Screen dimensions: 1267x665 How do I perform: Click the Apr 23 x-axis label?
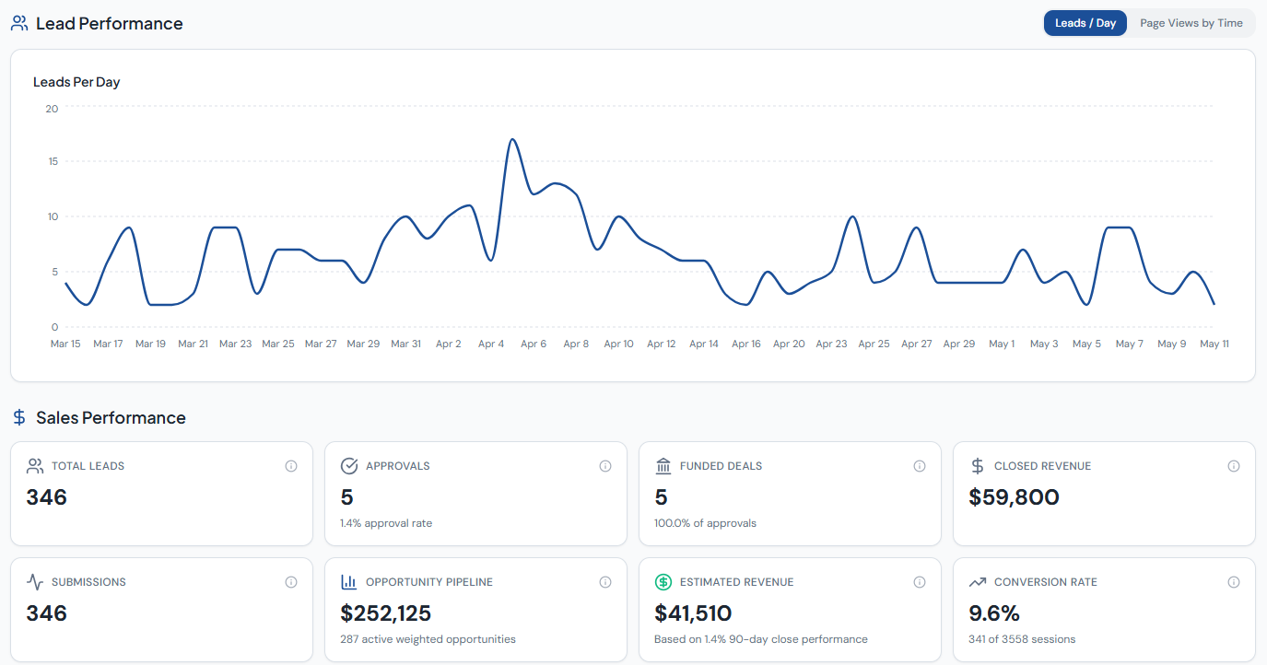(x=832, y=344)
